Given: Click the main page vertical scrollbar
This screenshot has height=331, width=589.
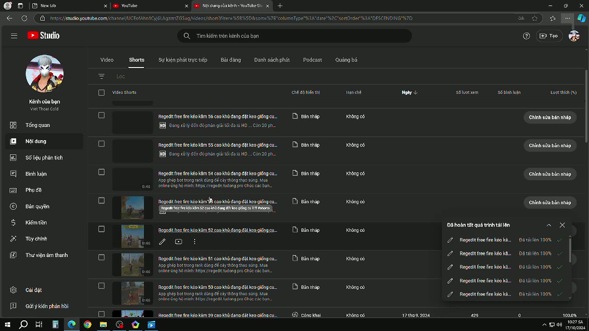Looking at the screenshot, I should (586, 106).
